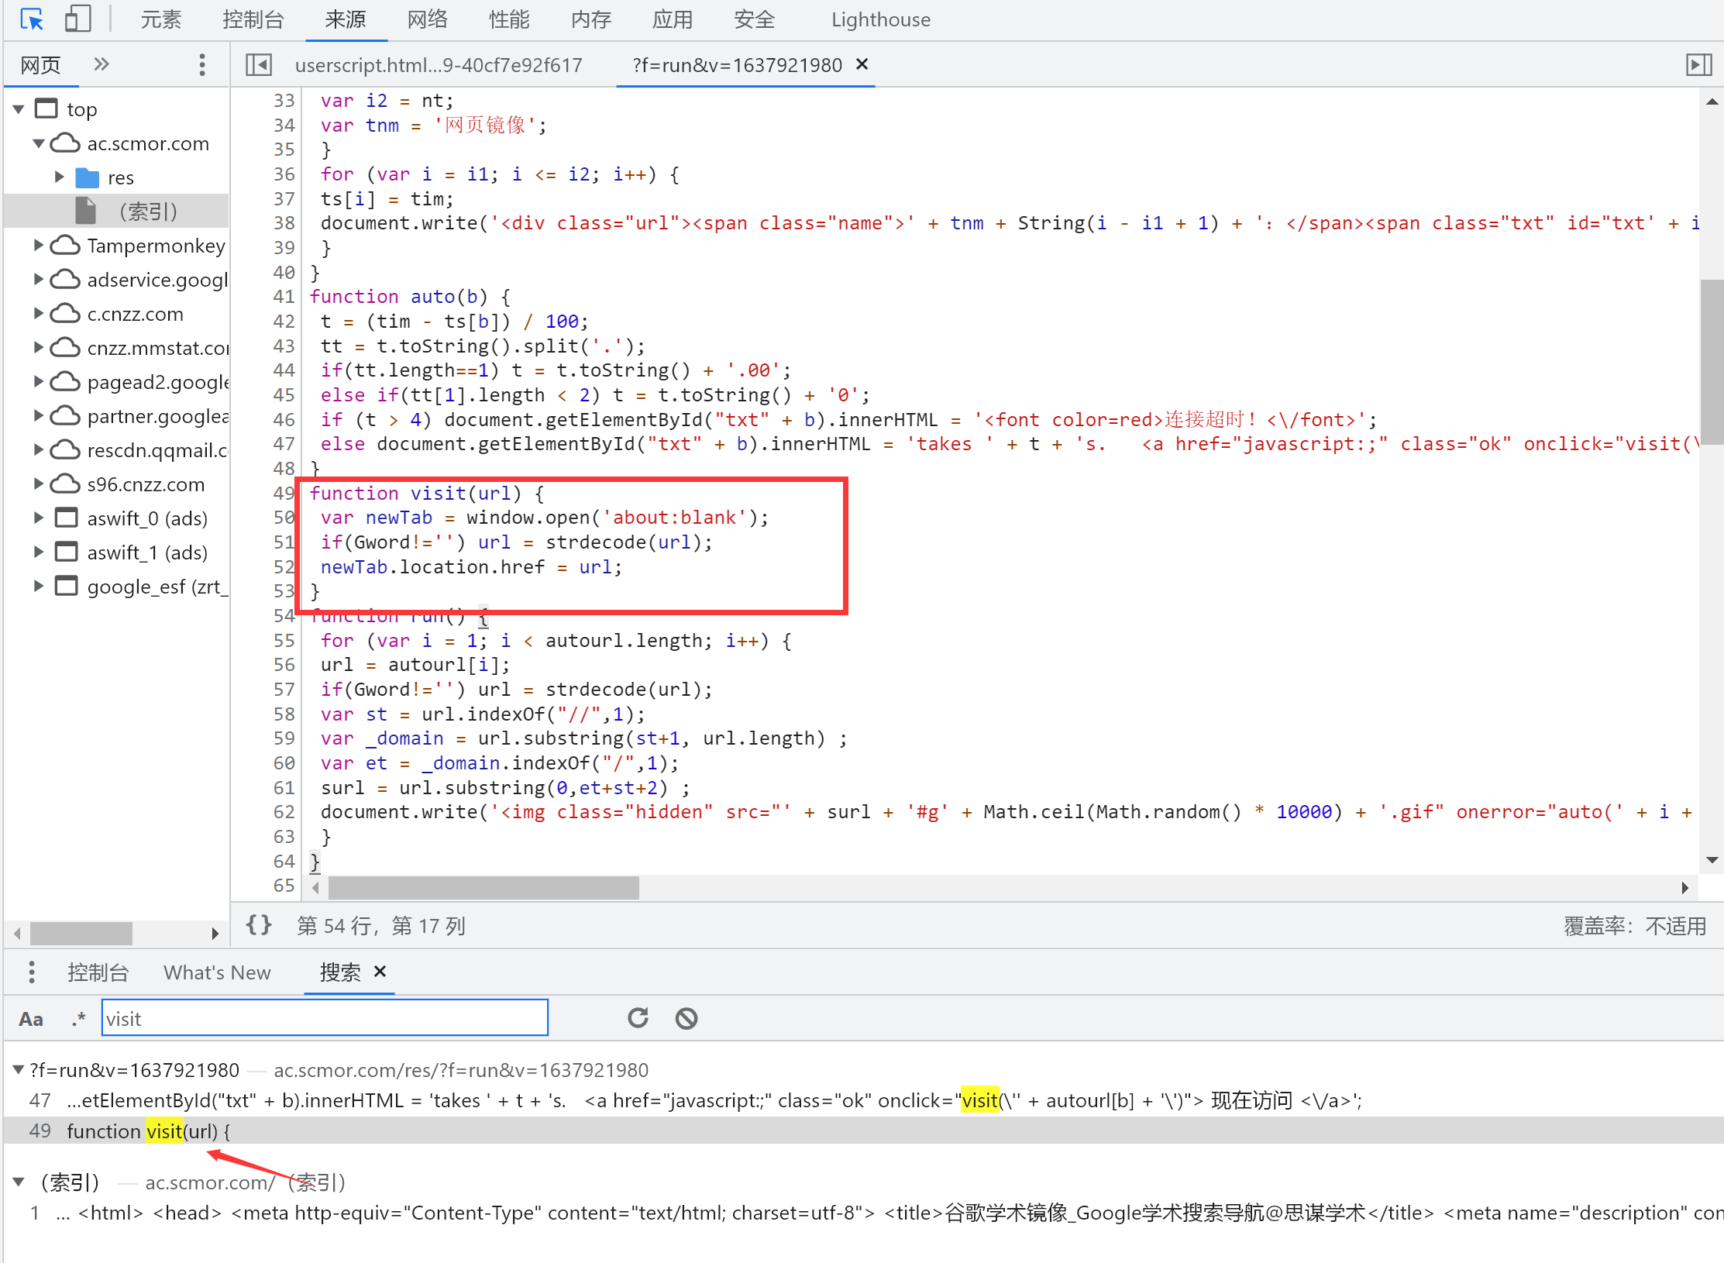Expand the partner.googlea domain node

click(38, 416)
